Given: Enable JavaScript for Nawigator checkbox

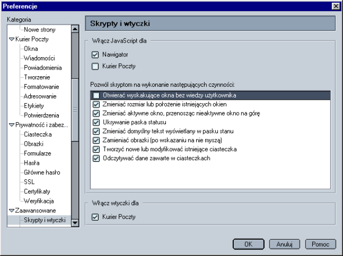Looking at the screenshot, I should click(95, 55).
